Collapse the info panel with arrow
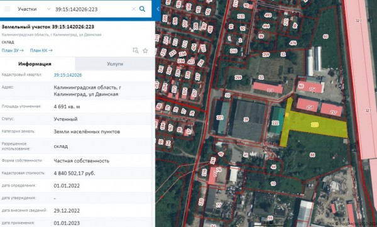The width and height of the screenshot is (377, 227). (x=158, y=9)
